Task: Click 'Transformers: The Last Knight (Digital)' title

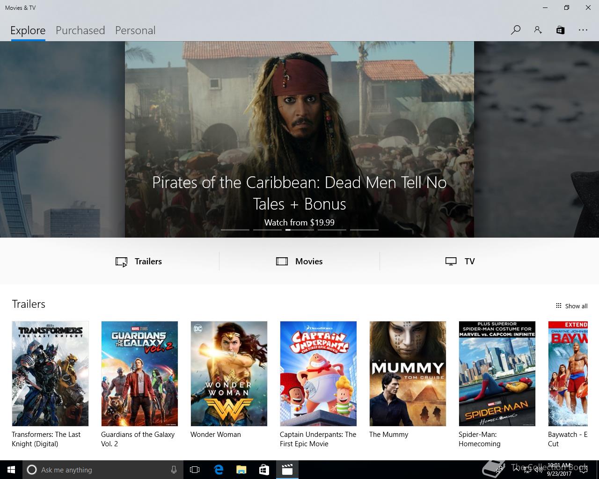Action: 46,439
